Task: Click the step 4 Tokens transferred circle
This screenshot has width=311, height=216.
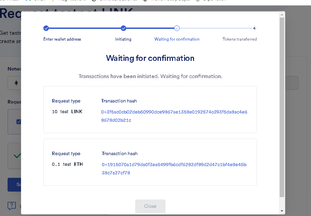Action: 254,28
